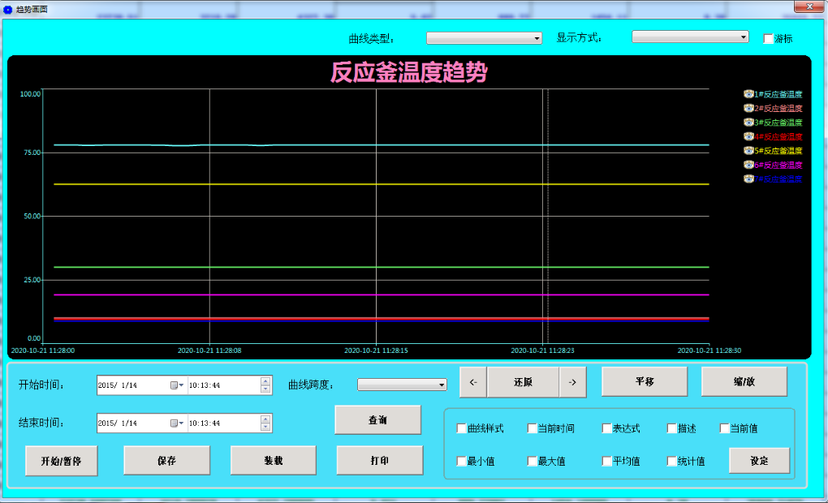
Task: Click the 100.00 Y-axis label
Action: point(30,94)
